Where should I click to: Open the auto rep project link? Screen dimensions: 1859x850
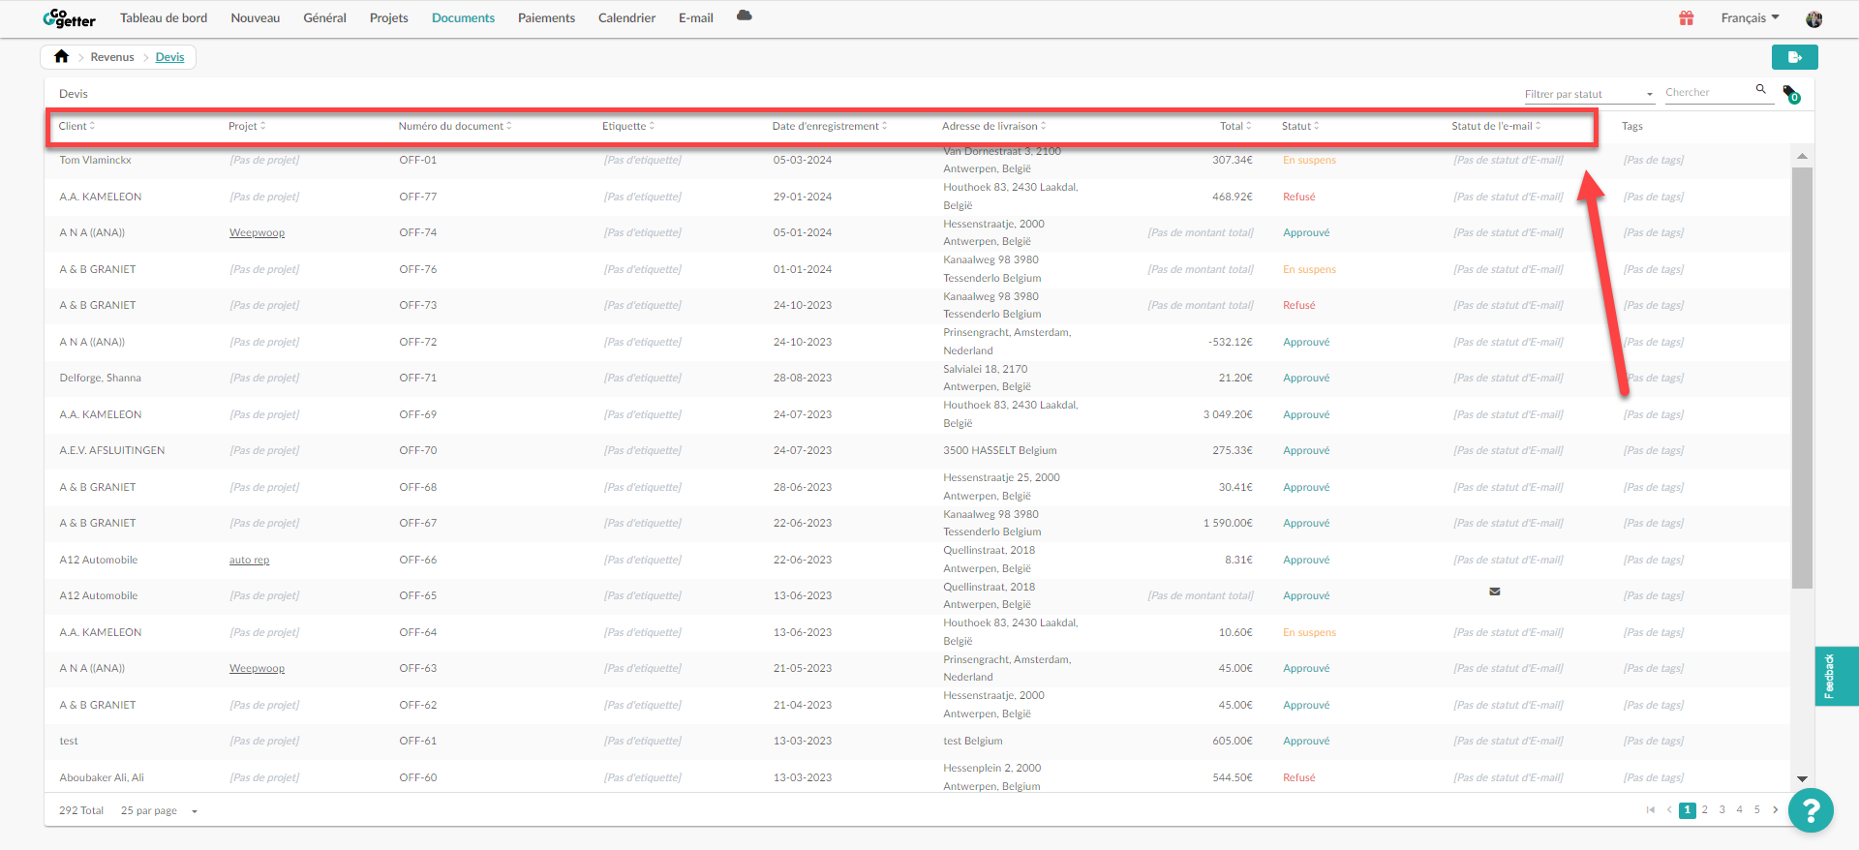(x=249, y=560)
